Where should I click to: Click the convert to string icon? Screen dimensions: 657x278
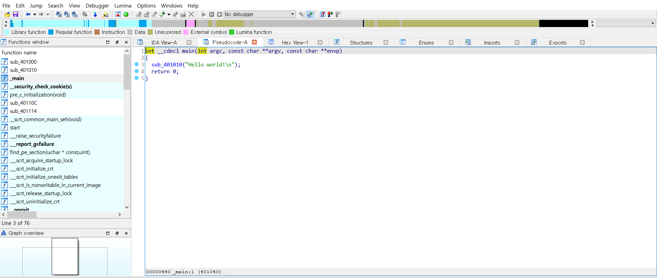[154, 14]
